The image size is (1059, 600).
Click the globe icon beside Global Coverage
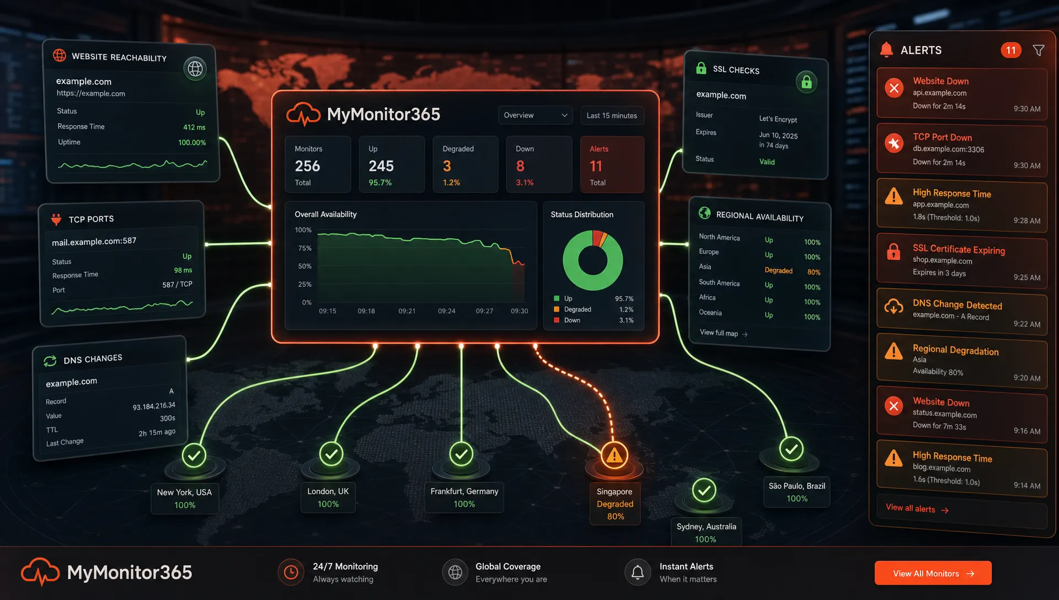pyautogui.click(x=455, y=572)
